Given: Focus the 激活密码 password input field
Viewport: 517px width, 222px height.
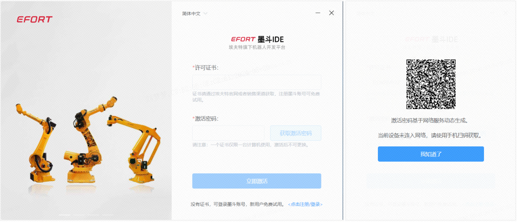Looking at the screenshot, I should pos(228,133).
